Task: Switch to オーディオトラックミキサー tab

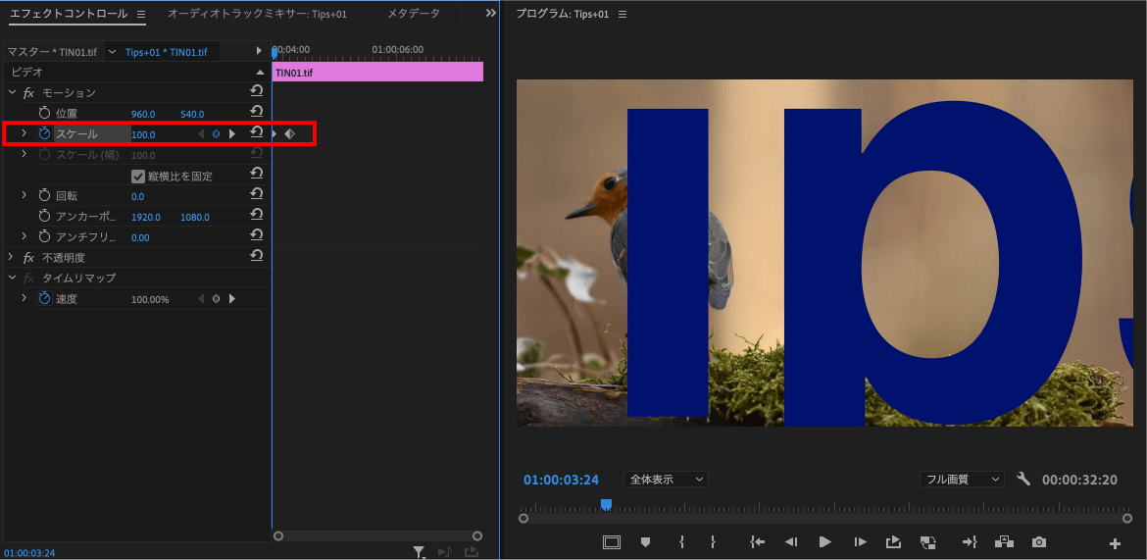Action: [x=258, y=14]
